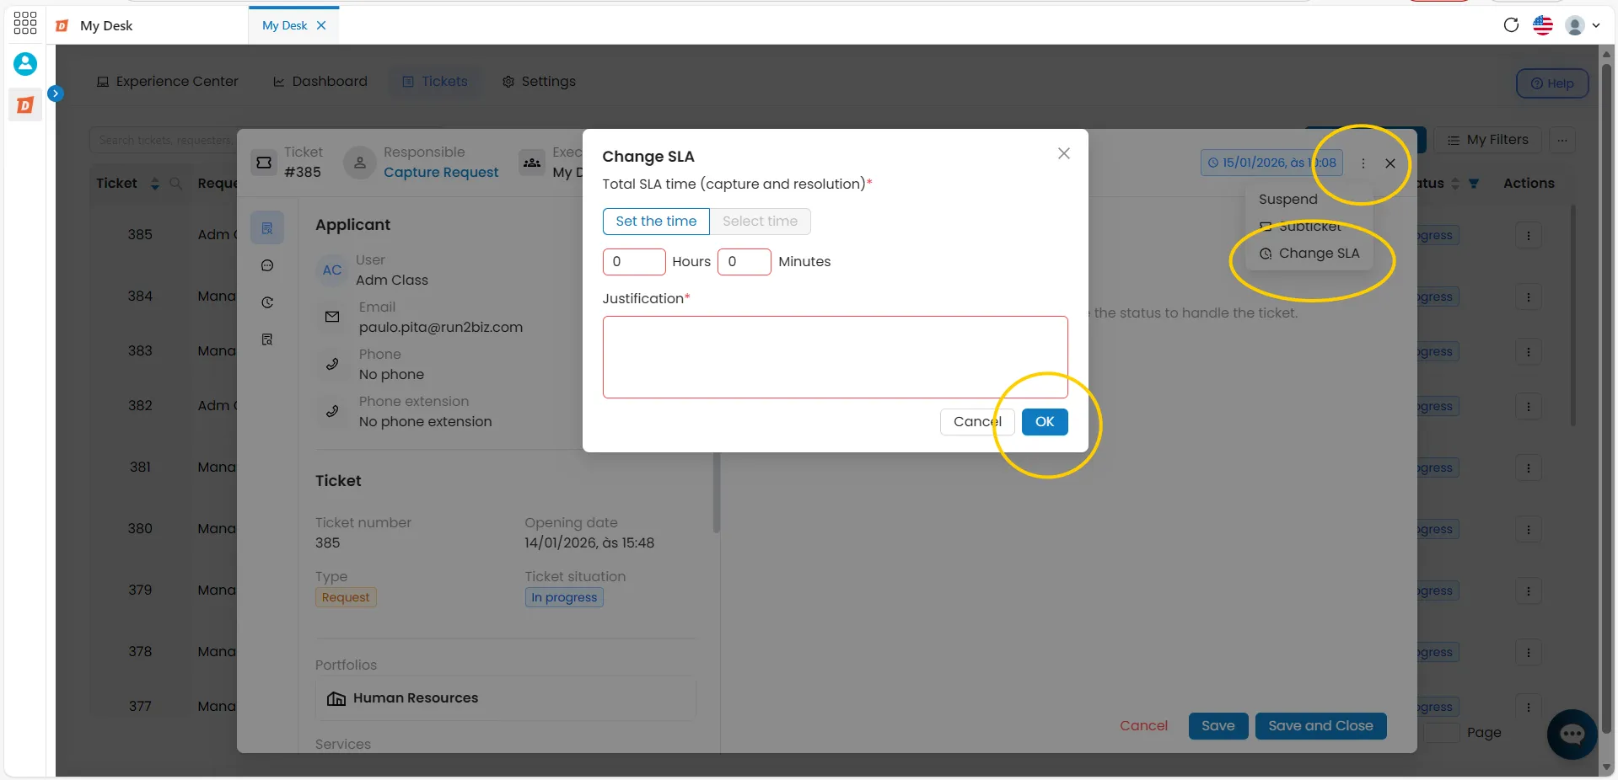Search within the Ticket column
The height and width of the screenshot is (780, 1618).
(176, 184)
